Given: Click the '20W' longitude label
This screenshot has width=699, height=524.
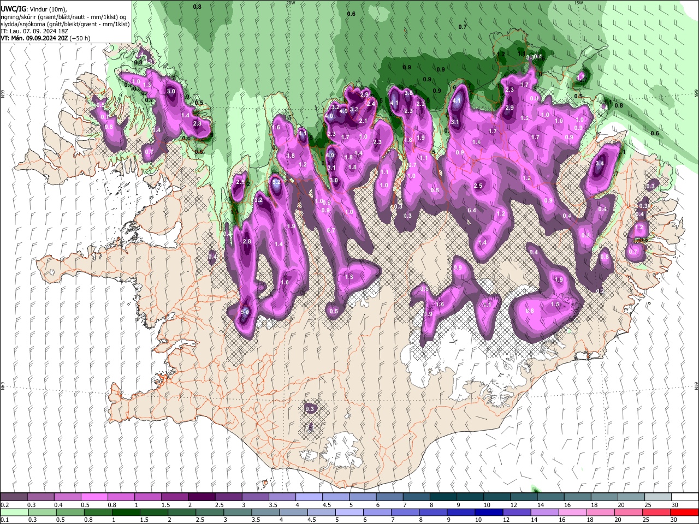Looking at the screenshot, I should tap(290, 3).
